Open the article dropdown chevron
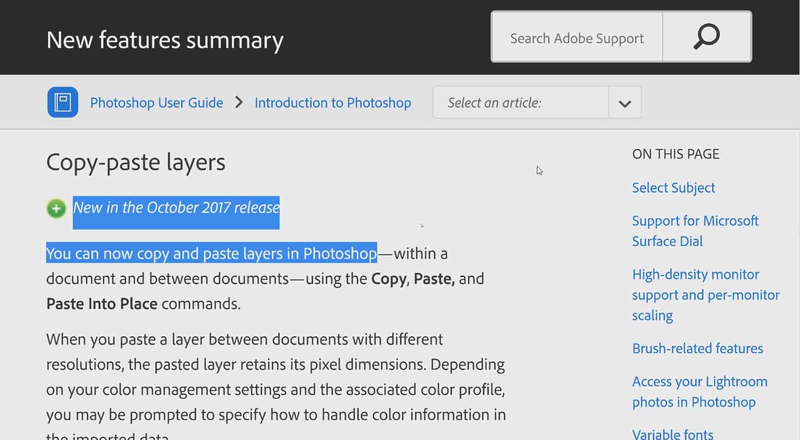This screenshot has width=800, height=440. point(625,102)
